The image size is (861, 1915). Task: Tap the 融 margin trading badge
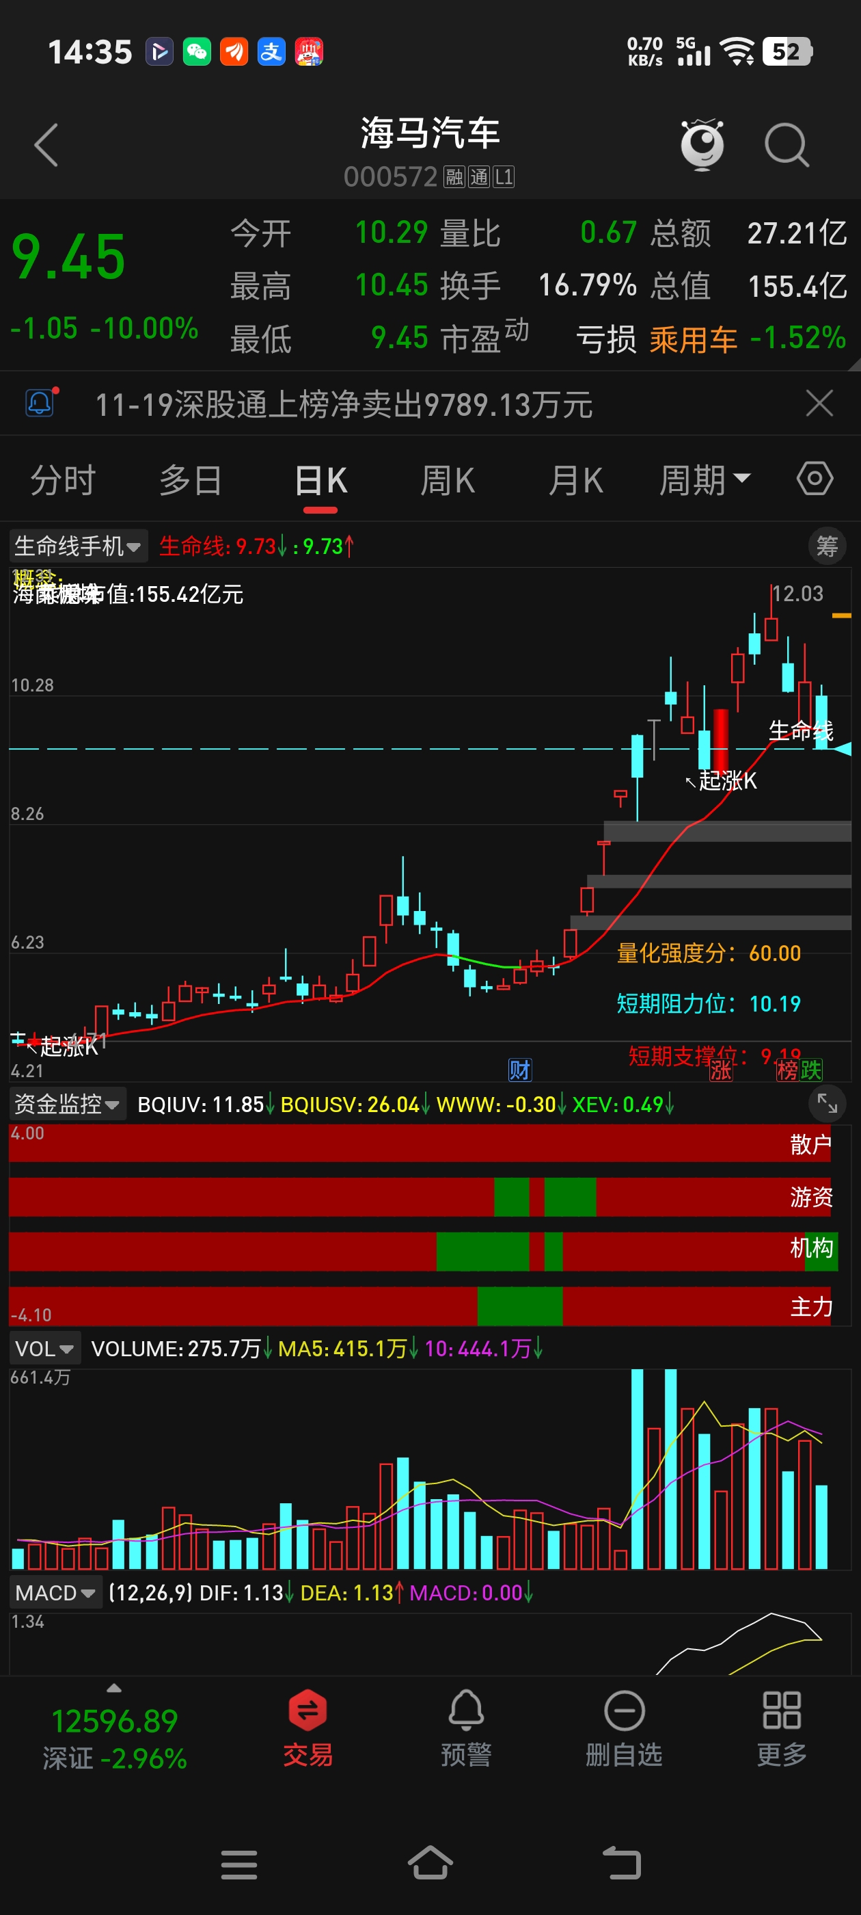454,177
